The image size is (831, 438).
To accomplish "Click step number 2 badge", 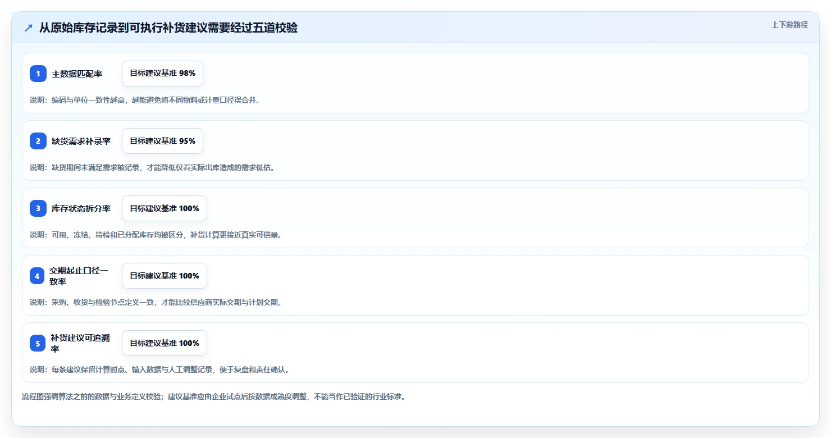I will (x=38, y=141).
